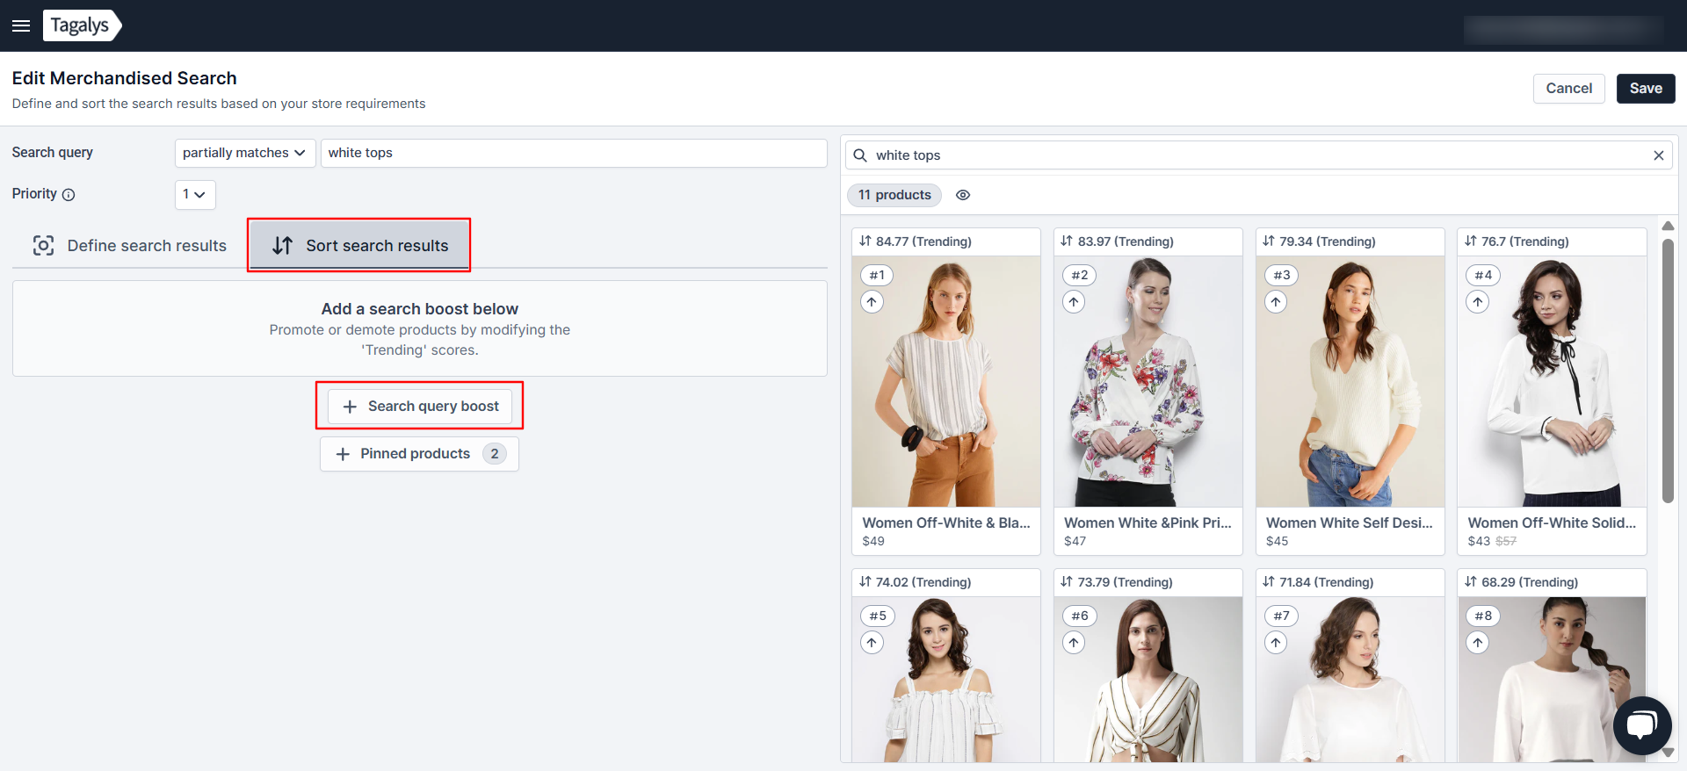Open the chat support widget

1642,725
